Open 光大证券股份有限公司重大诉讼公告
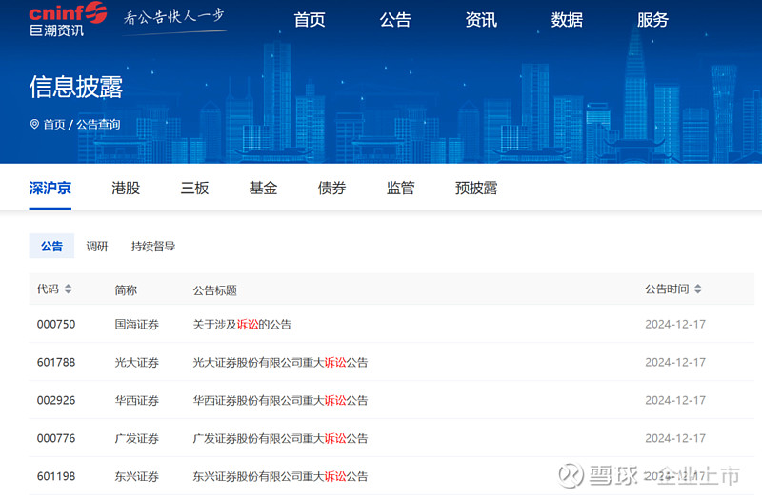The image size is (762, 499). [280, 363]
